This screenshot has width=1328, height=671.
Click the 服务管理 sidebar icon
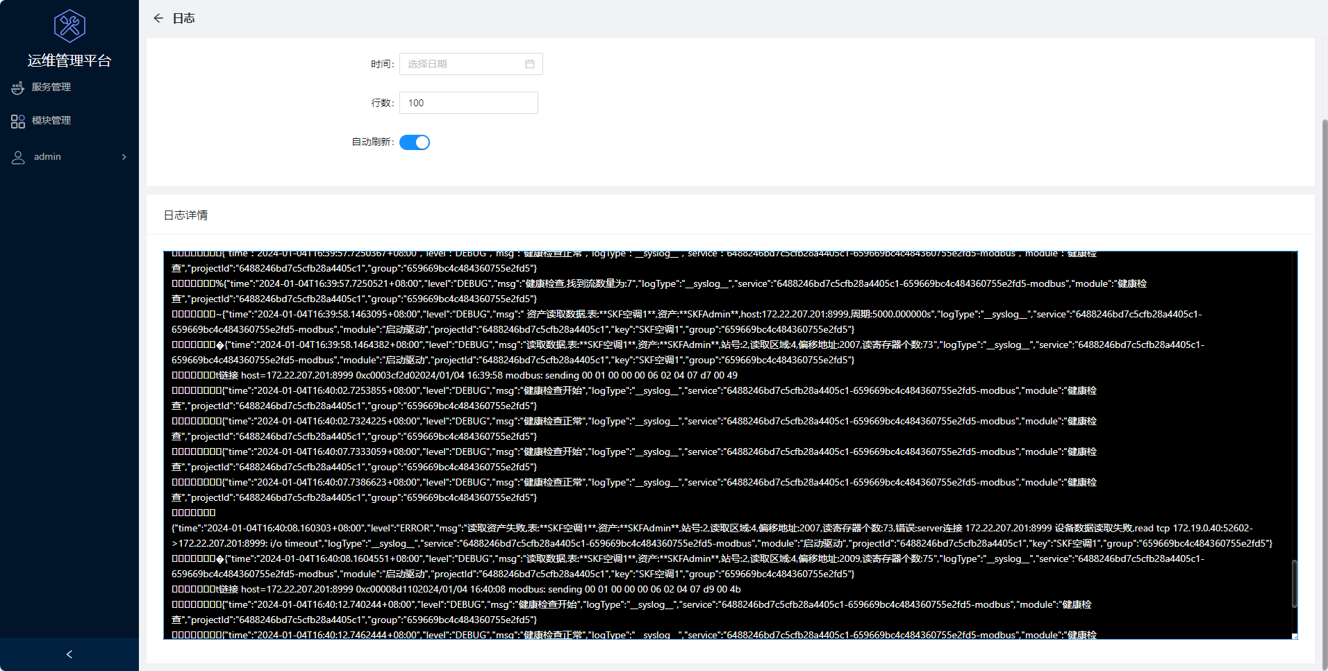click(x=18, y=88)
